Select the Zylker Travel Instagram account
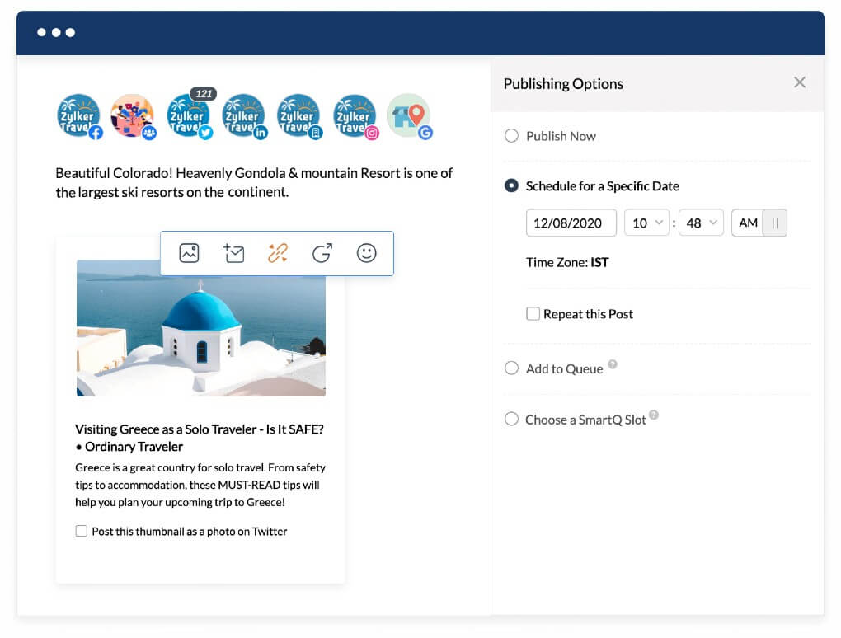 click(x=355, y=116)
